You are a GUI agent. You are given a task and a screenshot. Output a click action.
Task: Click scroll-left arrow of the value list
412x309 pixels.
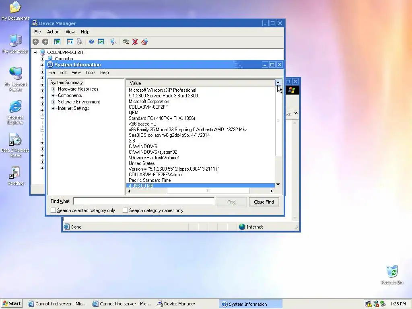[x=129, y=191]
